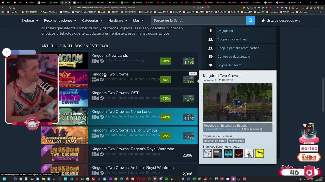This screenshot has height=182, width=325.
Task: Open the ACCESO SALA bookmark
Action: click(x=89, y=12)
